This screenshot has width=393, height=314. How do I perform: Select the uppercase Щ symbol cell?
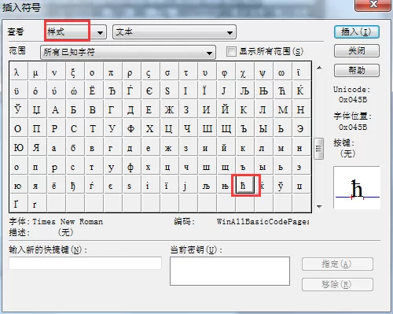point(226,128)
